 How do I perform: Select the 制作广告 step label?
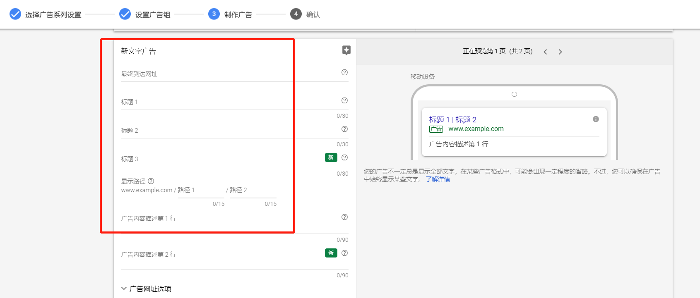tap(238, 15)
